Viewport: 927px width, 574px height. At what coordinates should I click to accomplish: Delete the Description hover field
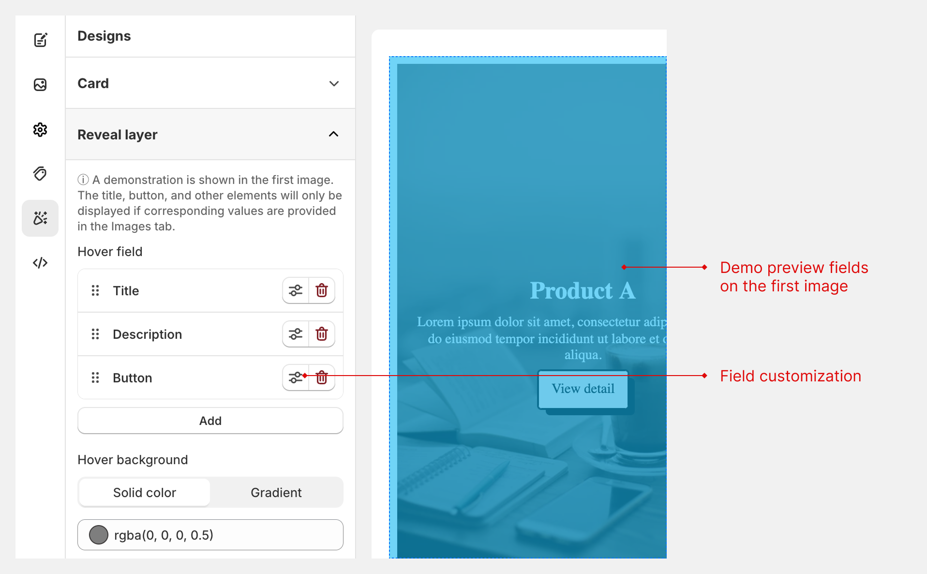[x=322, y=334]
